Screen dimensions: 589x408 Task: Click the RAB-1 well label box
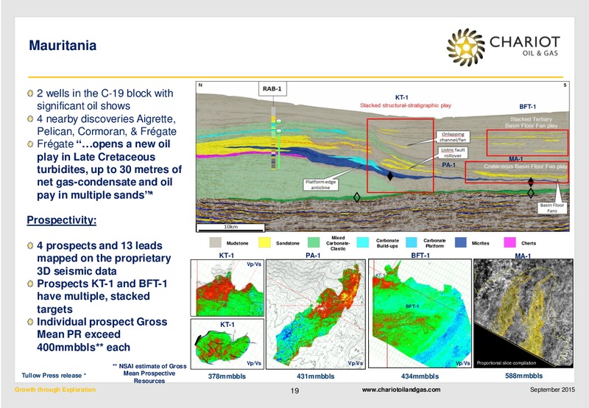pos(272,89)
